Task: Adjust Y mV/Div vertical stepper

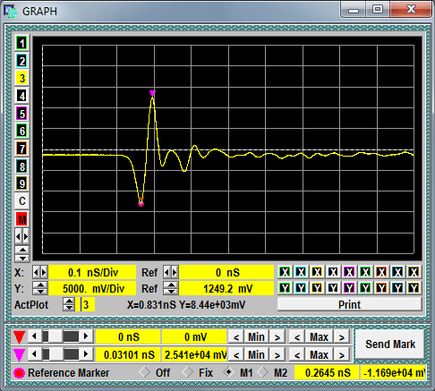Action: coord(39,288)
